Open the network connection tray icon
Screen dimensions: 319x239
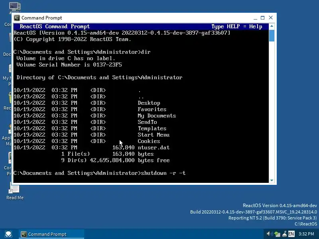click(277, 234)
